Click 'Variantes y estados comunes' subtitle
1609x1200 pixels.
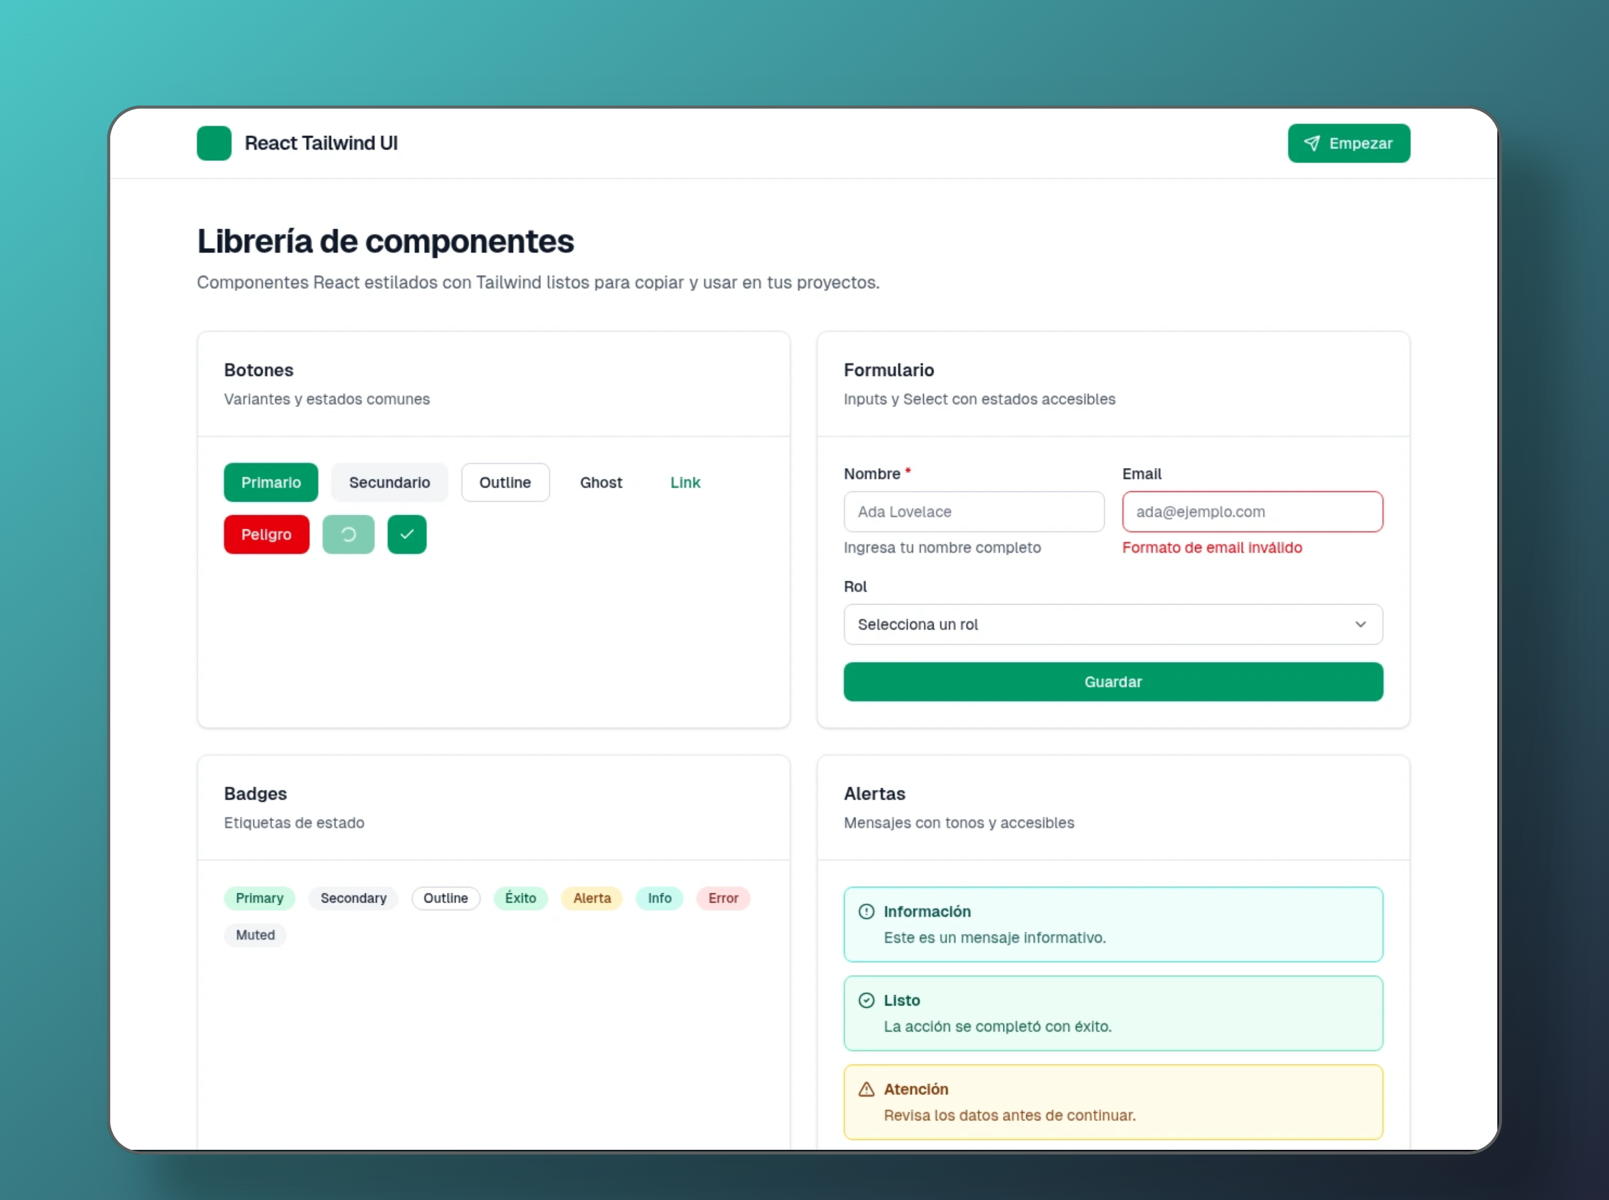click(x=326, y=399)
